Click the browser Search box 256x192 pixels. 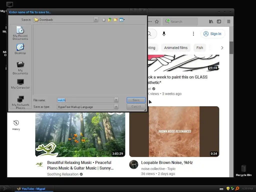180,21
